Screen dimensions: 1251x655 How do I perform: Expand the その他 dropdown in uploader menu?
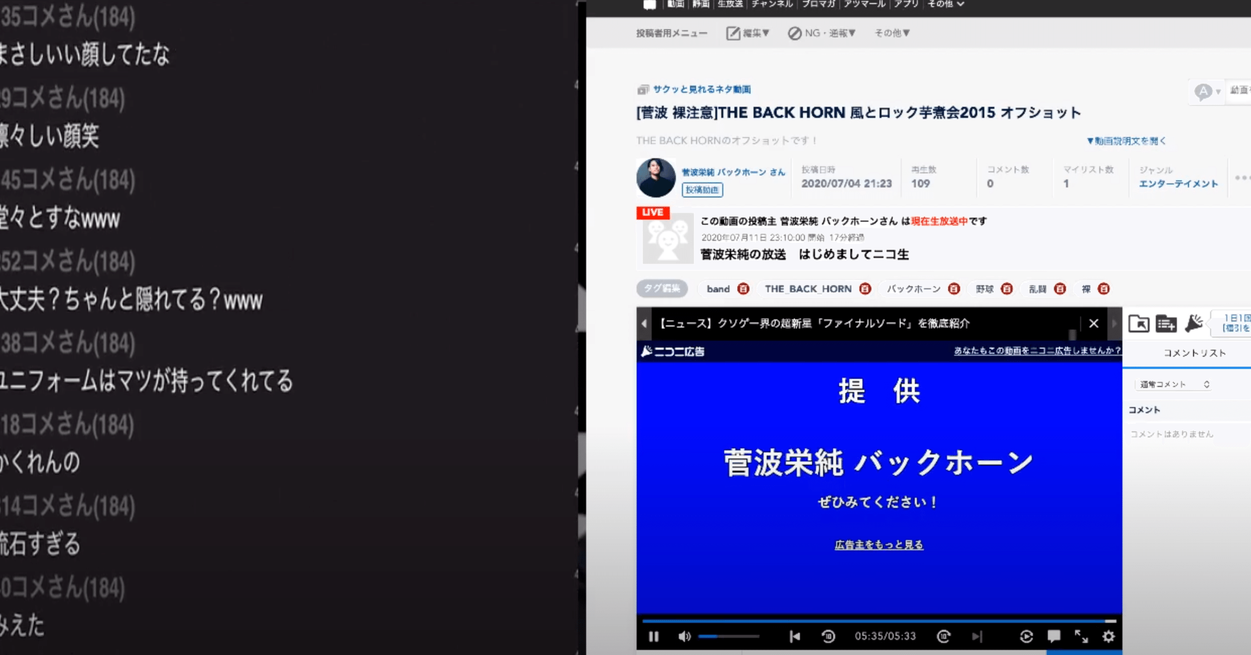coord(892,33)
